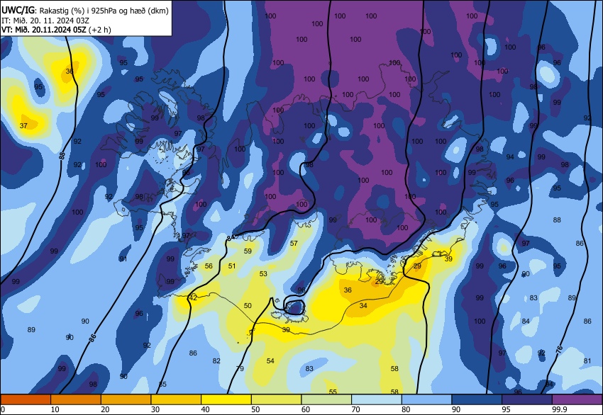
Task: Click the 'IT: Mið. 20. 11. 2024 03Z' line
Action: click(45, 21)
